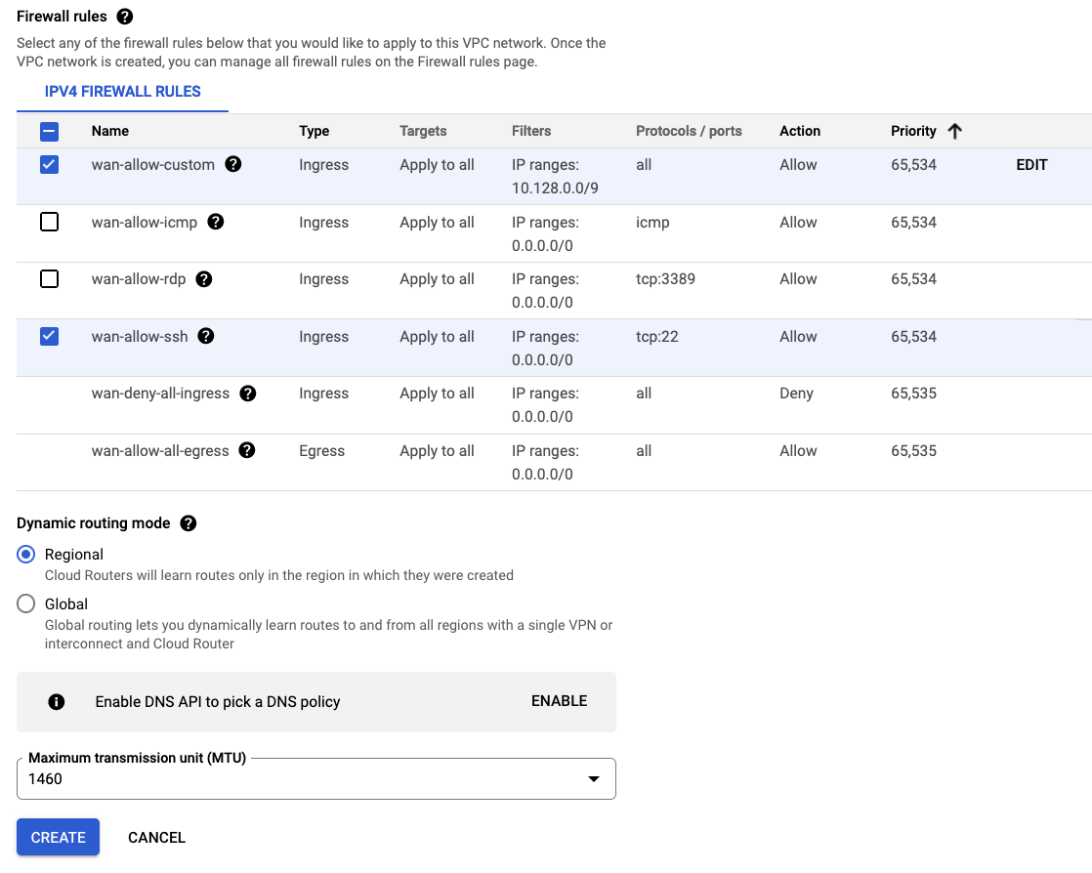Click help icon beside wan-allow-all-egress
This screenshot has width=1092, height=873.
coord(247,450)
